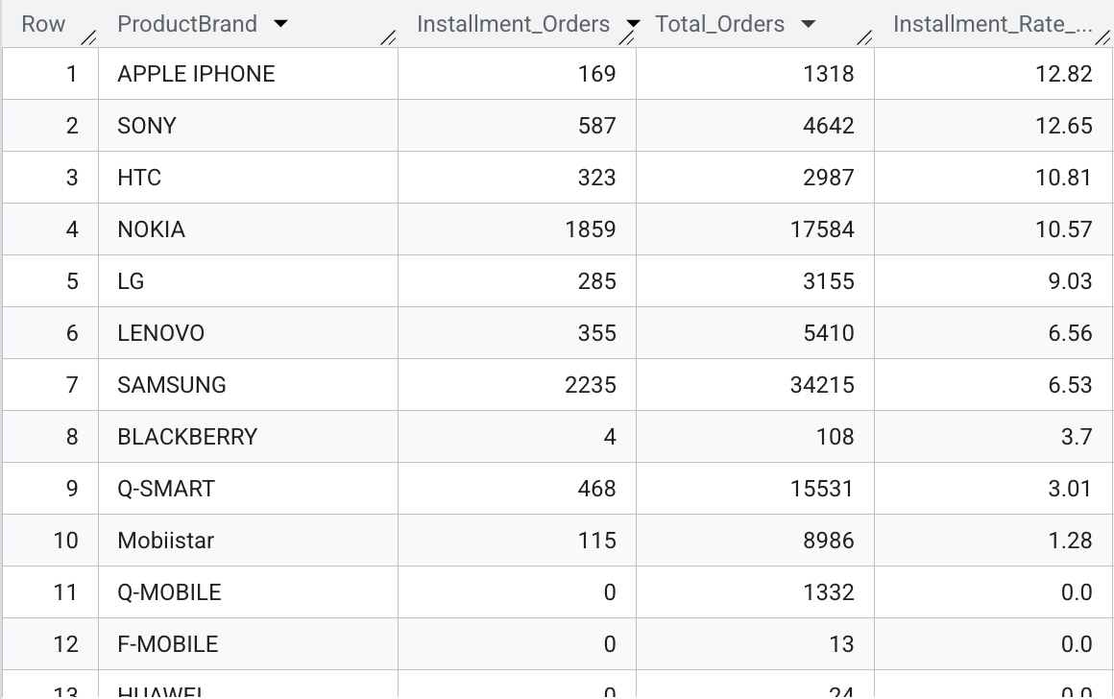Screen dimensions: 1114x699
Task: Click installment rate value 3.7
Action: coord(1077,437)
